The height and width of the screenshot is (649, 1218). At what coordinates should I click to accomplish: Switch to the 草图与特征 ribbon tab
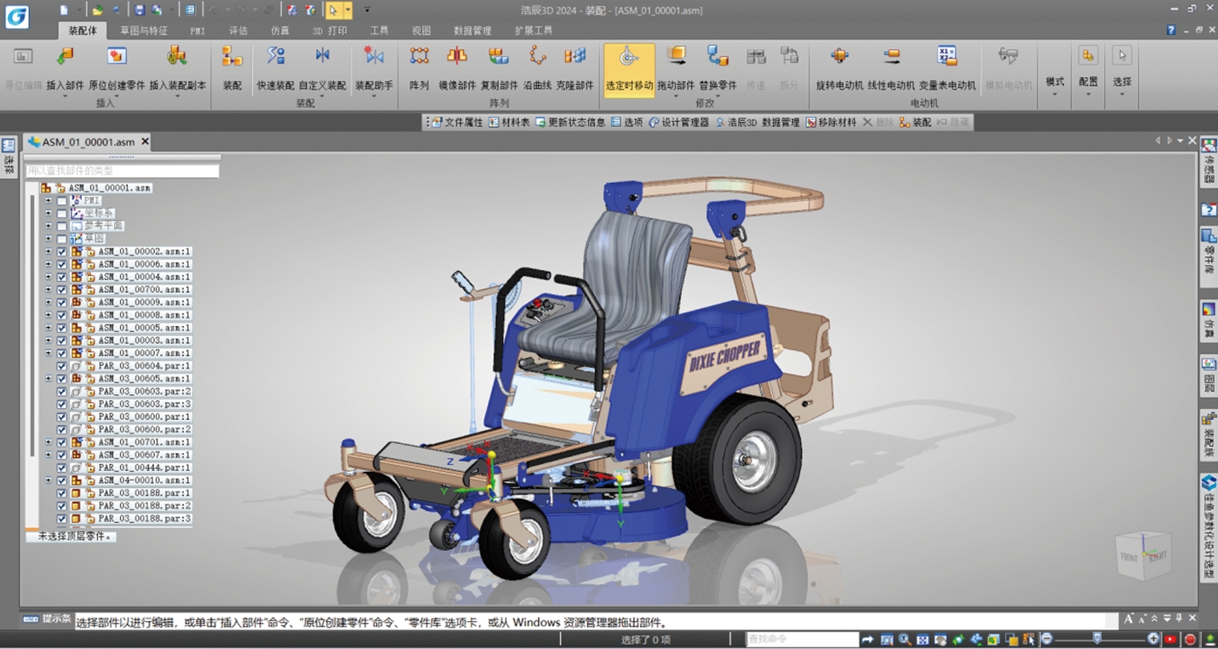(x=143, y=31)
